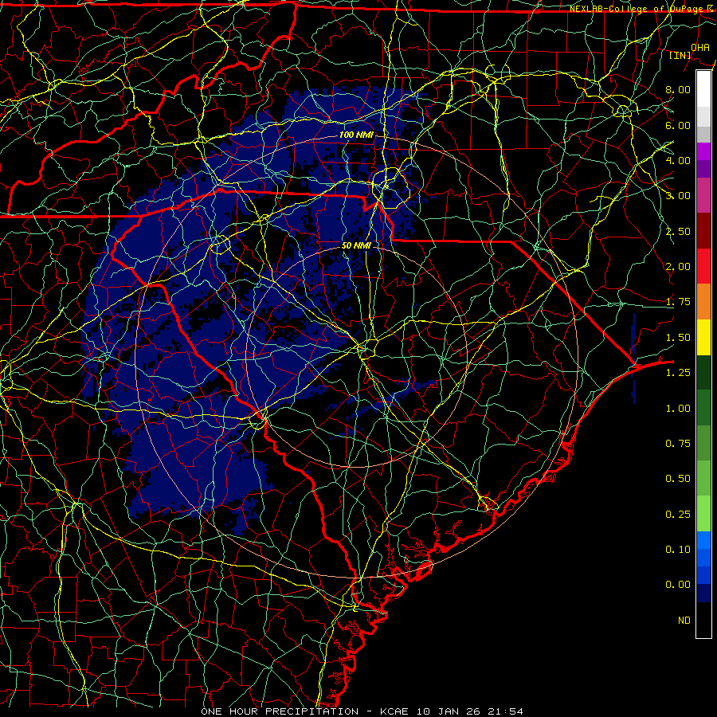Image resolution: width=717 pixels, height=717 pixels.
Task: Pick the bright red swatch on the color scale
Action: [703, 266]
